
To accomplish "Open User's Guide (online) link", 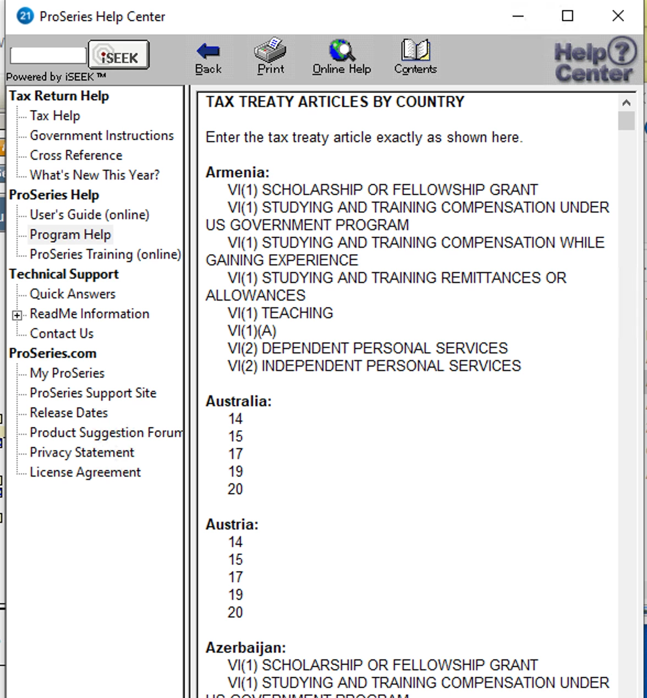I will tap(90, 215).
